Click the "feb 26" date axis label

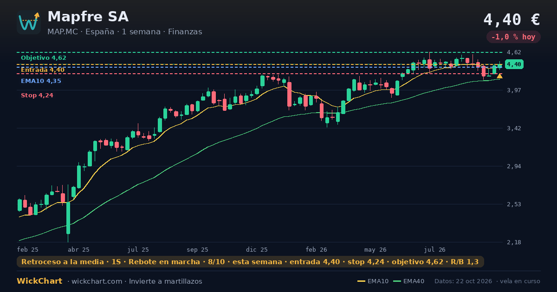point(317,249)
